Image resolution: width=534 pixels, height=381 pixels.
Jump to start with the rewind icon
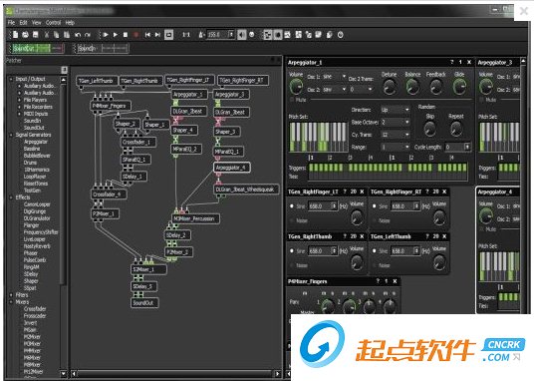click(147, 35)
